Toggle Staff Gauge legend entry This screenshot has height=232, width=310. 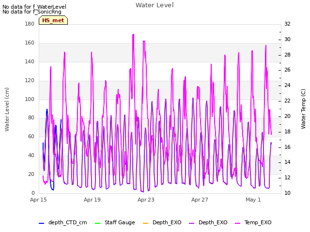click(x=115, y=222)
